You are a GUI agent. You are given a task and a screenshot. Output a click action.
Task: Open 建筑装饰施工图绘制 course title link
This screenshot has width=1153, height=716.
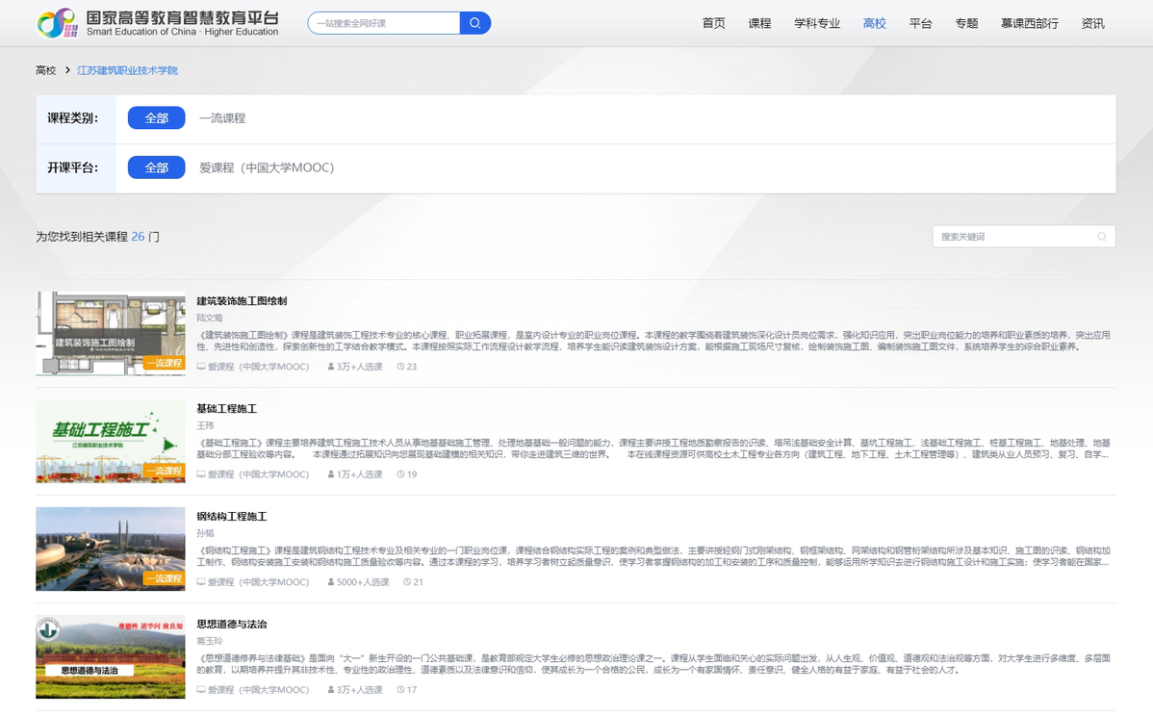tap(242, 301)
